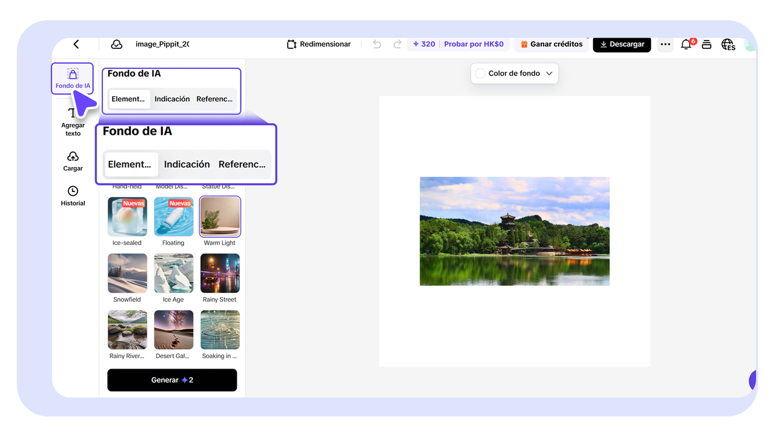Click the stacked cards icon beside the bell

[707, 44]
